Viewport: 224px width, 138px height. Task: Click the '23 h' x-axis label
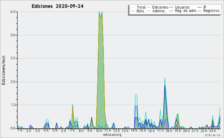pyautogui.click(x=212, y=131)
